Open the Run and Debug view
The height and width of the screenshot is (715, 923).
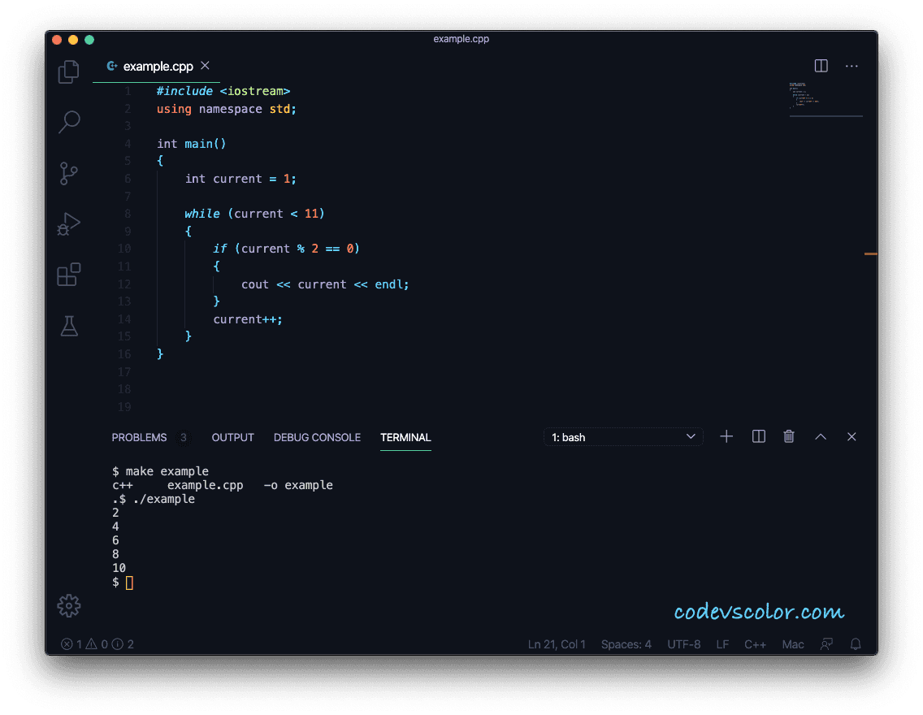pyautogui.click(x=69, y=224)
